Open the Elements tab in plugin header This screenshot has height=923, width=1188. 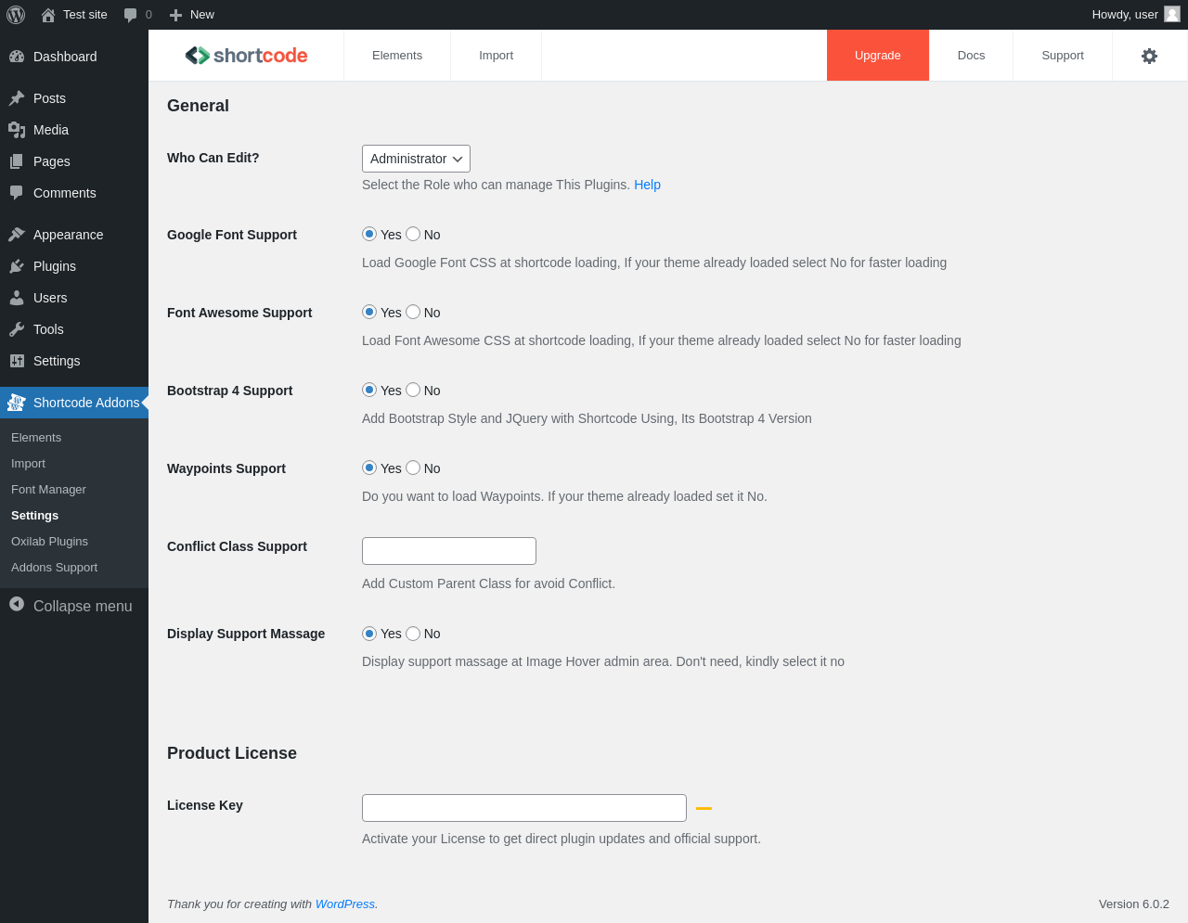pos(397,56)
